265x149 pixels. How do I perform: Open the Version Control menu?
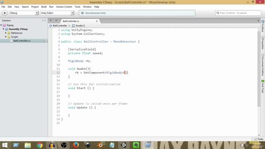(x=64, y=7)
